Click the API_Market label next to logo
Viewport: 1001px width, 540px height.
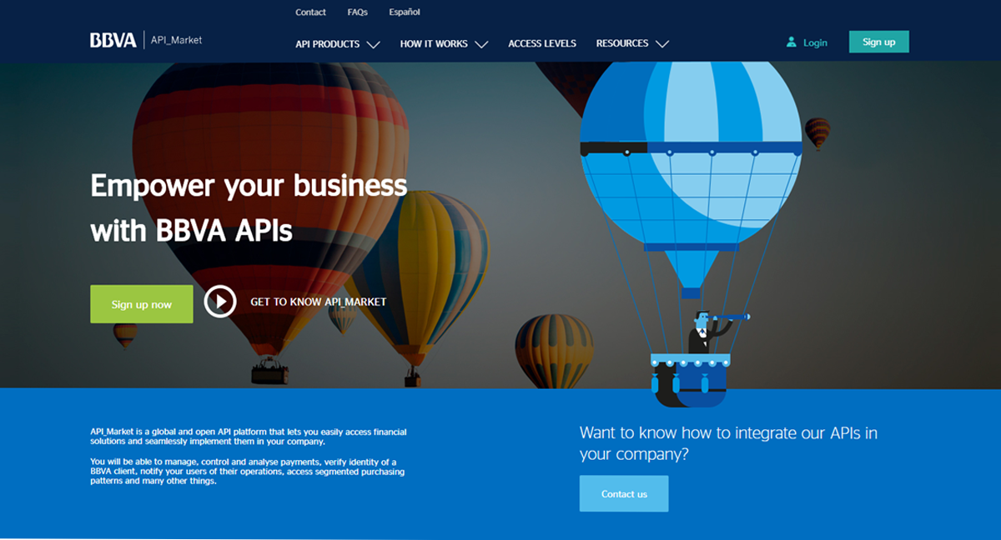point(176,40)
